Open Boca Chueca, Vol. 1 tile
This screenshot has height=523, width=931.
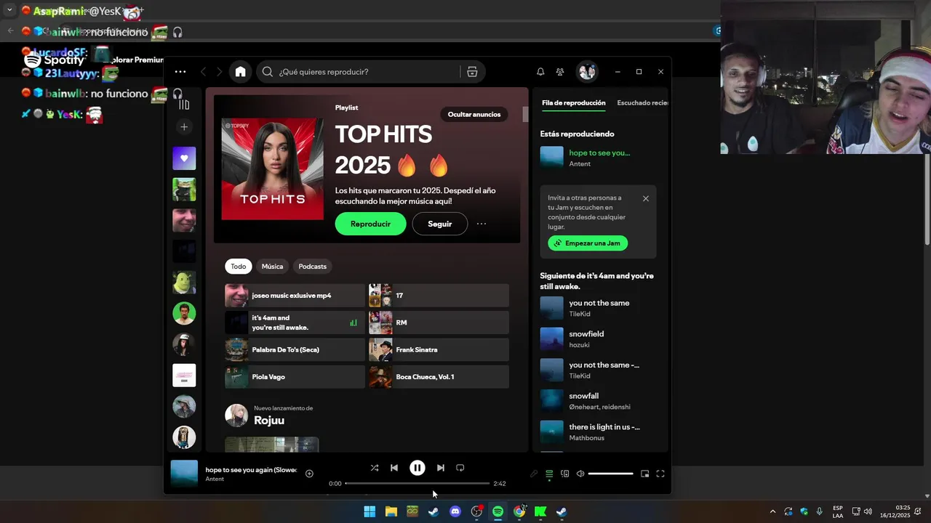(439, 377)
